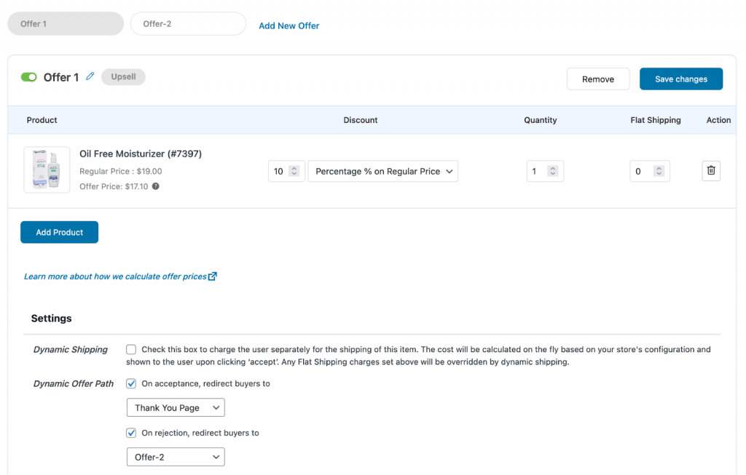Click the Flat Shipping stepper arrows
Viewport: 746px width, 475px height.
[x=659, y=171]
